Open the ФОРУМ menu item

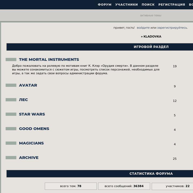(105, 5)
